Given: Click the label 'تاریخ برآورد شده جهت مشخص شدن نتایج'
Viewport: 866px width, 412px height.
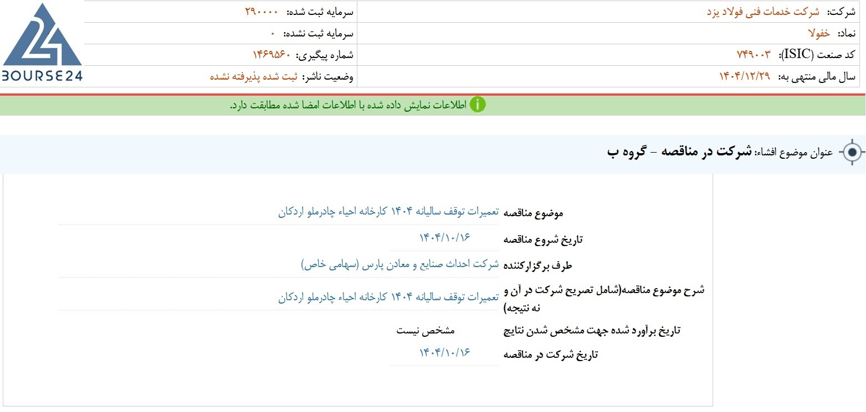Looking at the screenshot, I should 592,331.
